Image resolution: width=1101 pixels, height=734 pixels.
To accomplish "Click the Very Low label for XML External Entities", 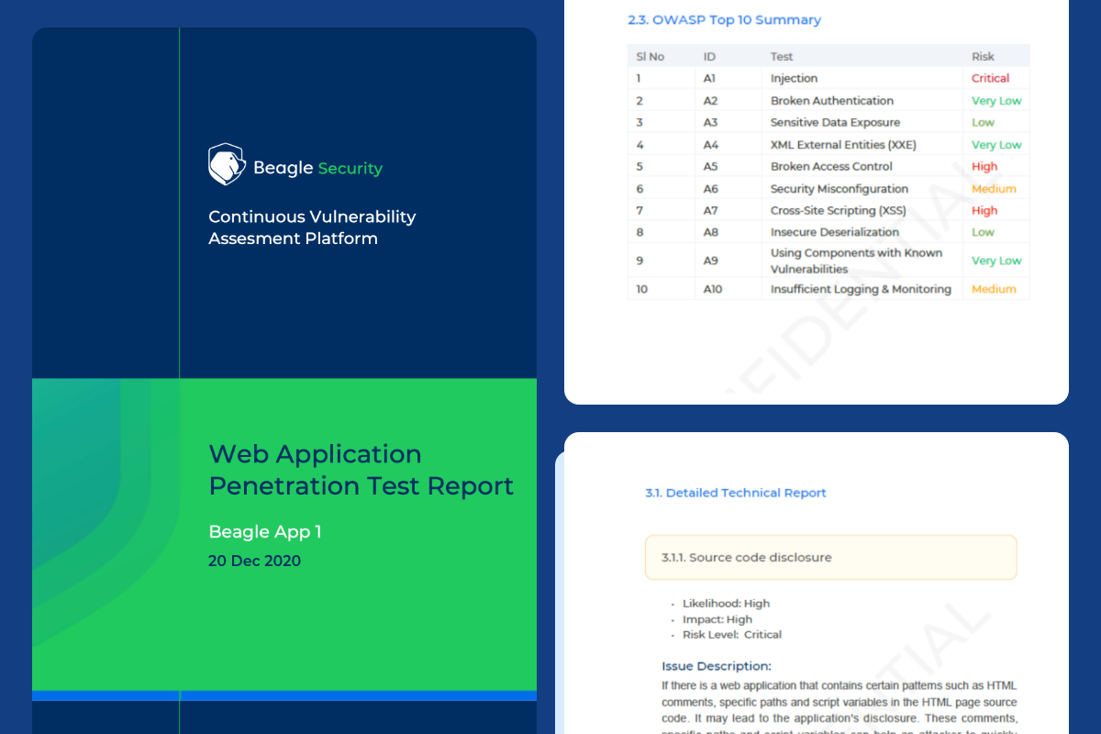I will coord(996,144).
